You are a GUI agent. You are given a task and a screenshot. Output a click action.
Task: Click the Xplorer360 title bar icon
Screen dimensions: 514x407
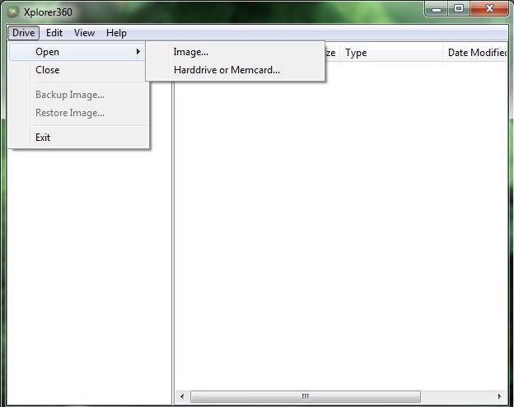[13, 12]
